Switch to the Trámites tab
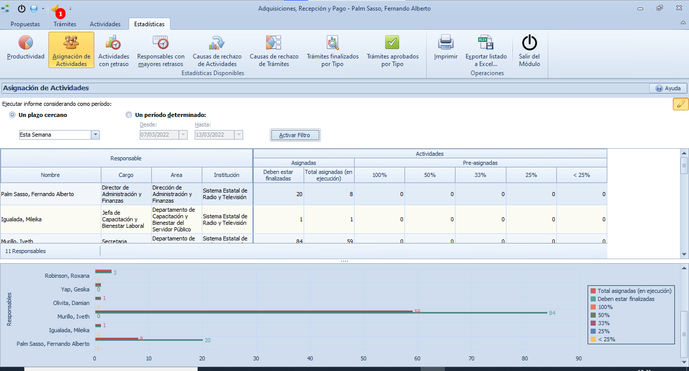Screen dimensions: 689x371 (65, 24)
